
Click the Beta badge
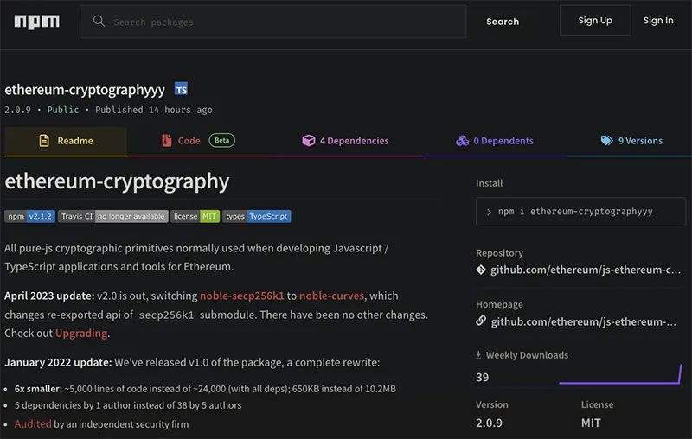click(x=221, y=140)
